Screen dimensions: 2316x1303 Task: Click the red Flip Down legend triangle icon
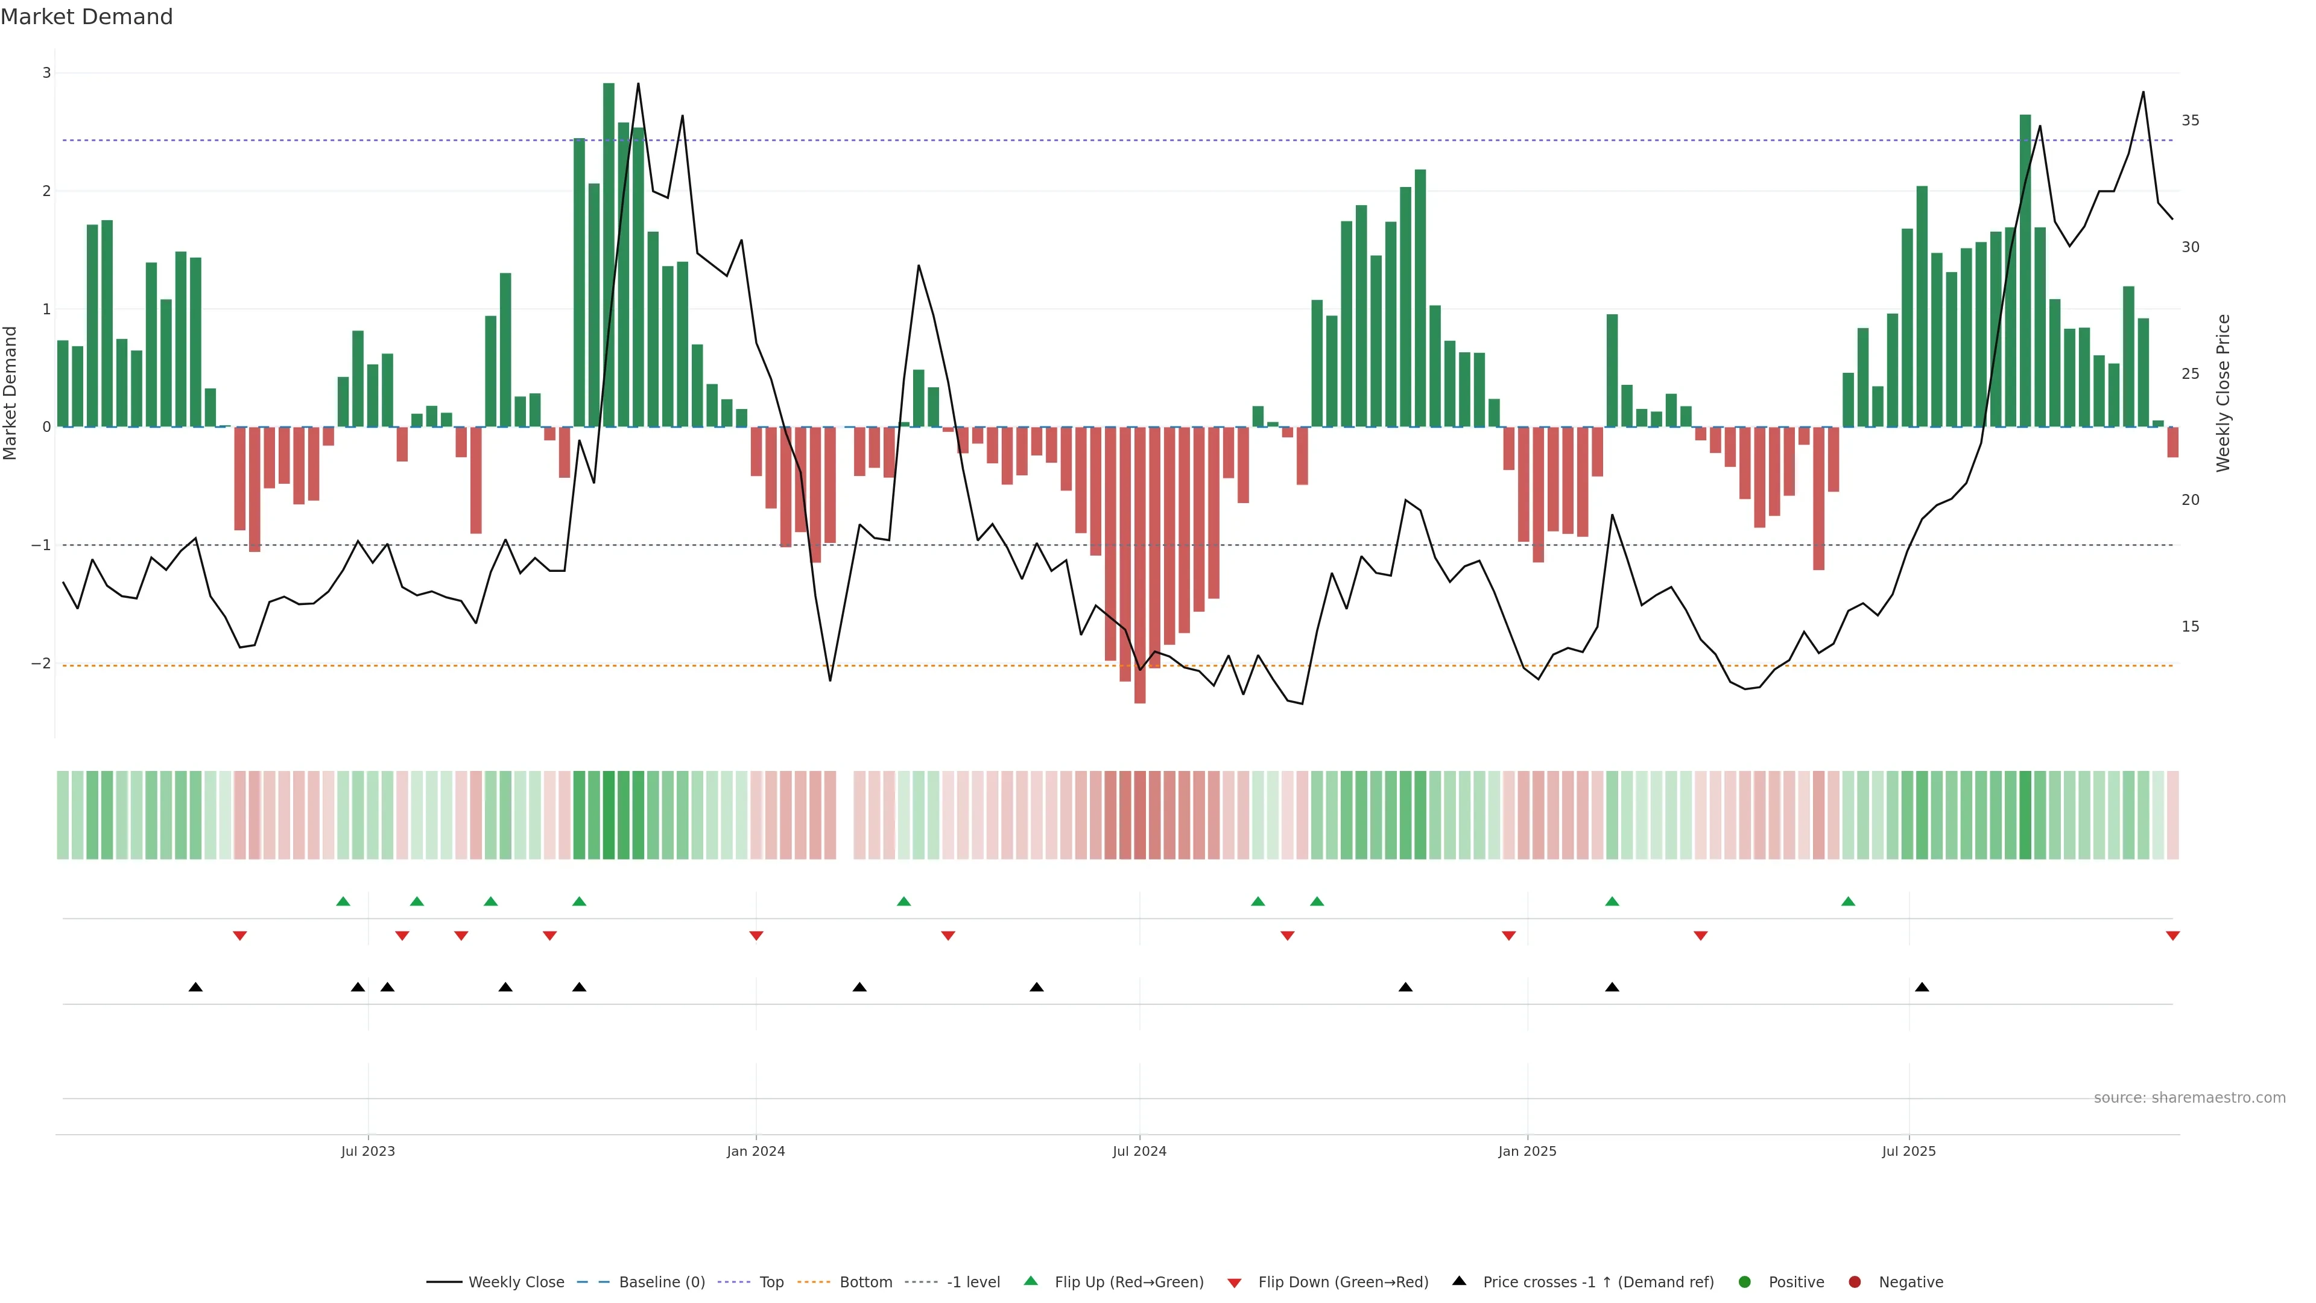click(x=1235, y=1282)
